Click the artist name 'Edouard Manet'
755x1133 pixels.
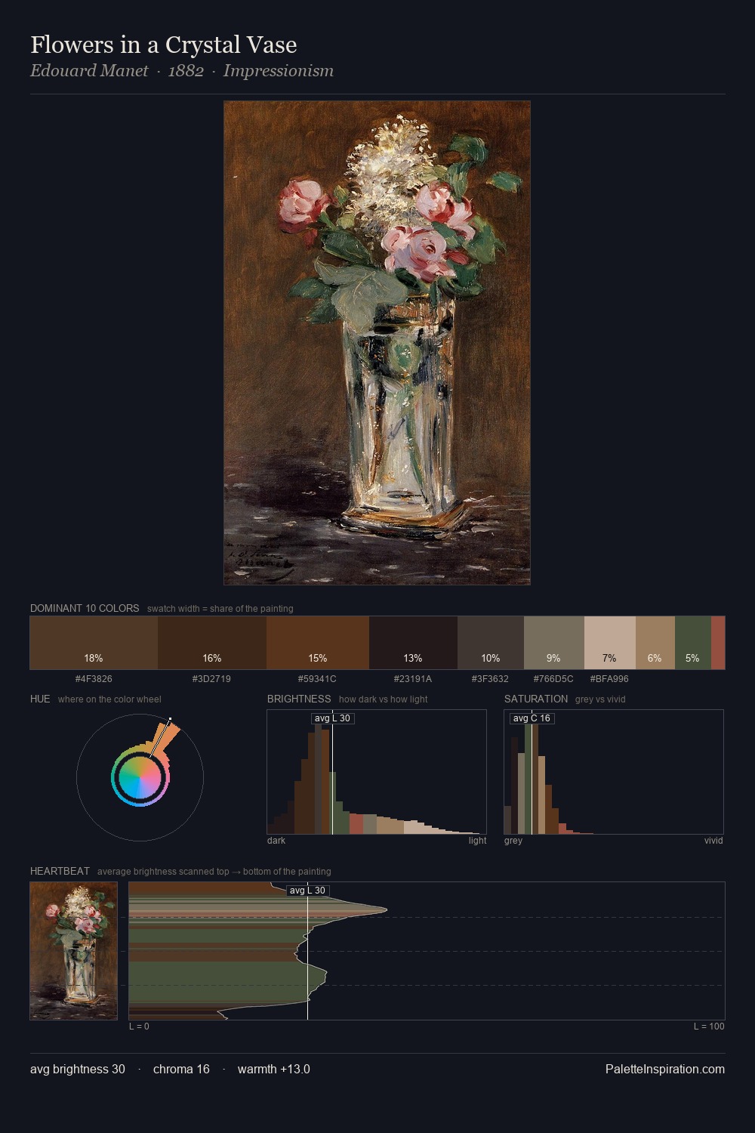[x=89, y=71]
